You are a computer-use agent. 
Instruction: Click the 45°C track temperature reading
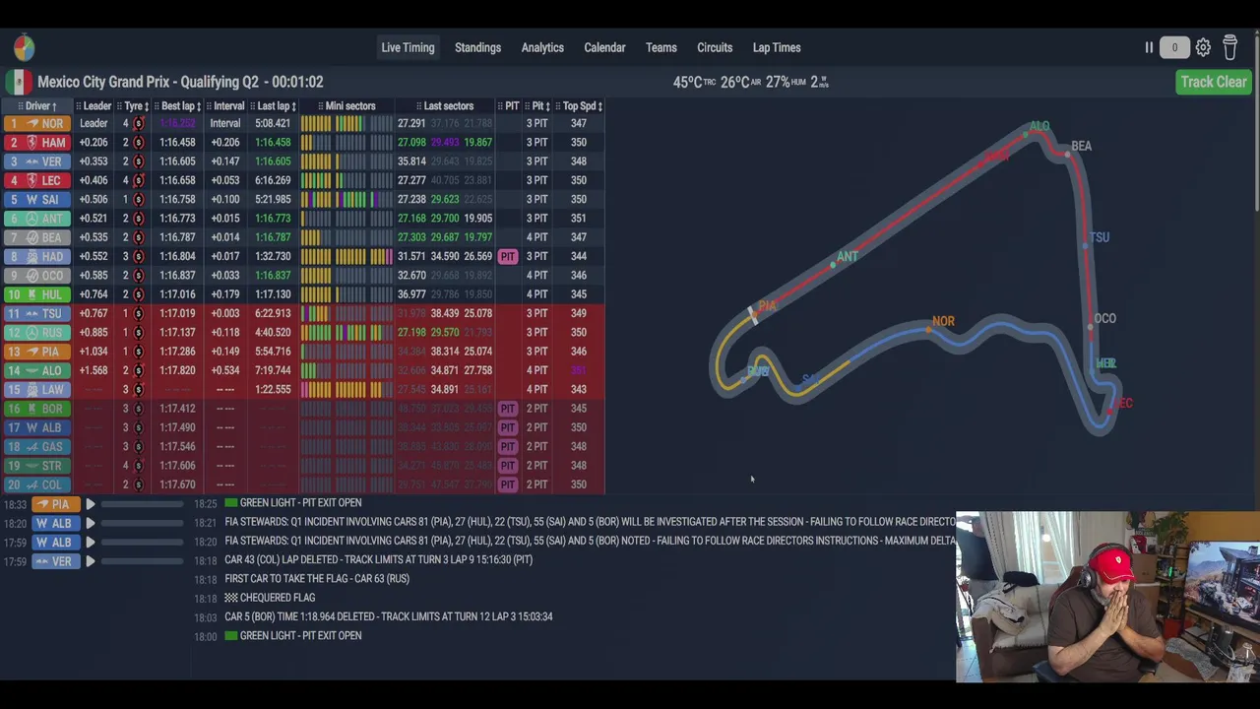pos(694,82)
